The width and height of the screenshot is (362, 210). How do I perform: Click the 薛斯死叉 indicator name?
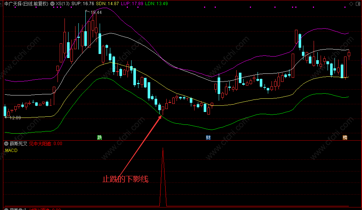point(18,144)
